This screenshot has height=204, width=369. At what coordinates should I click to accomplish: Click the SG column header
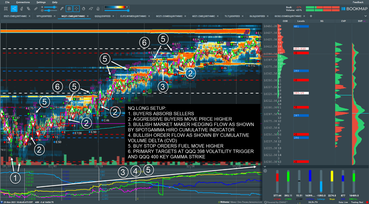click(322, 21)
